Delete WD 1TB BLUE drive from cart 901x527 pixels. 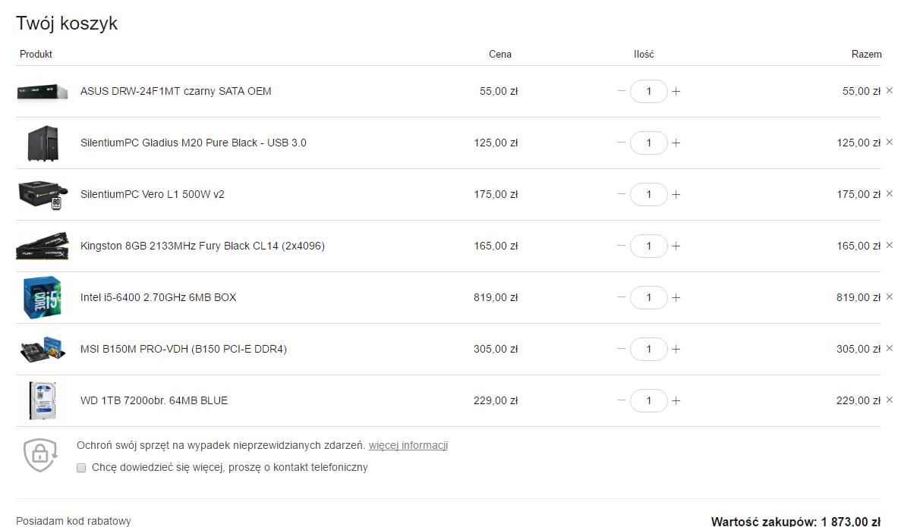(x=890, y=400)
